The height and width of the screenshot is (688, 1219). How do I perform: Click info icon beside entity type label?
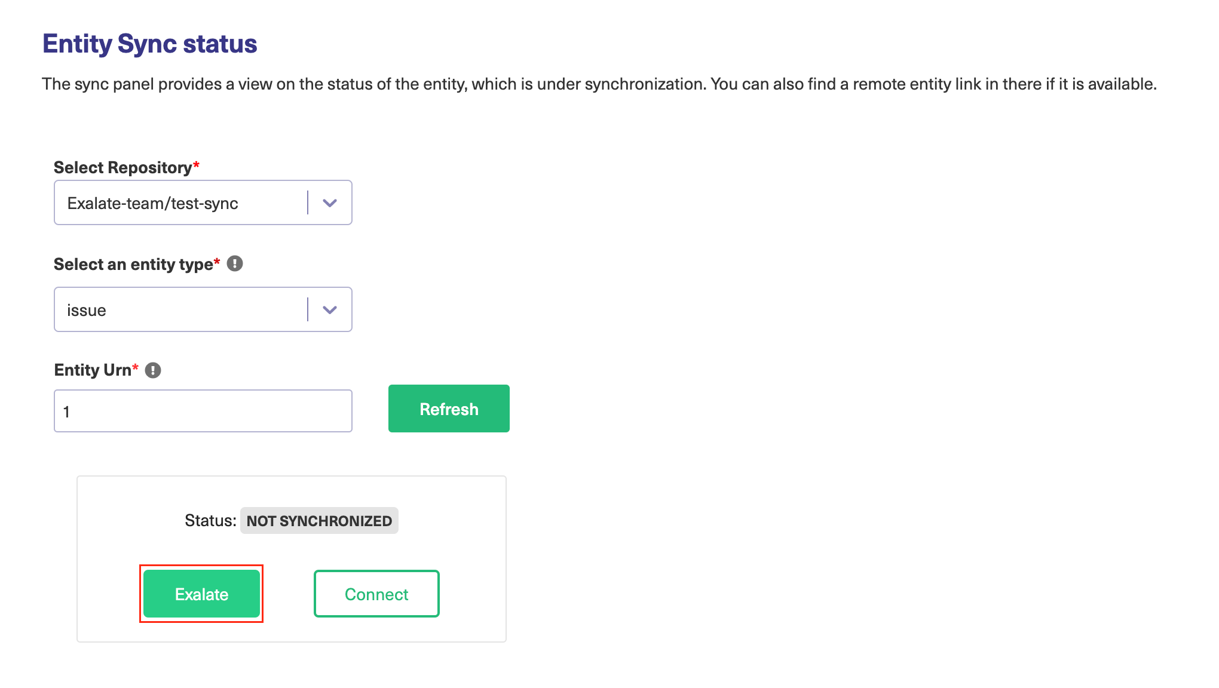(x=235, y=263)
